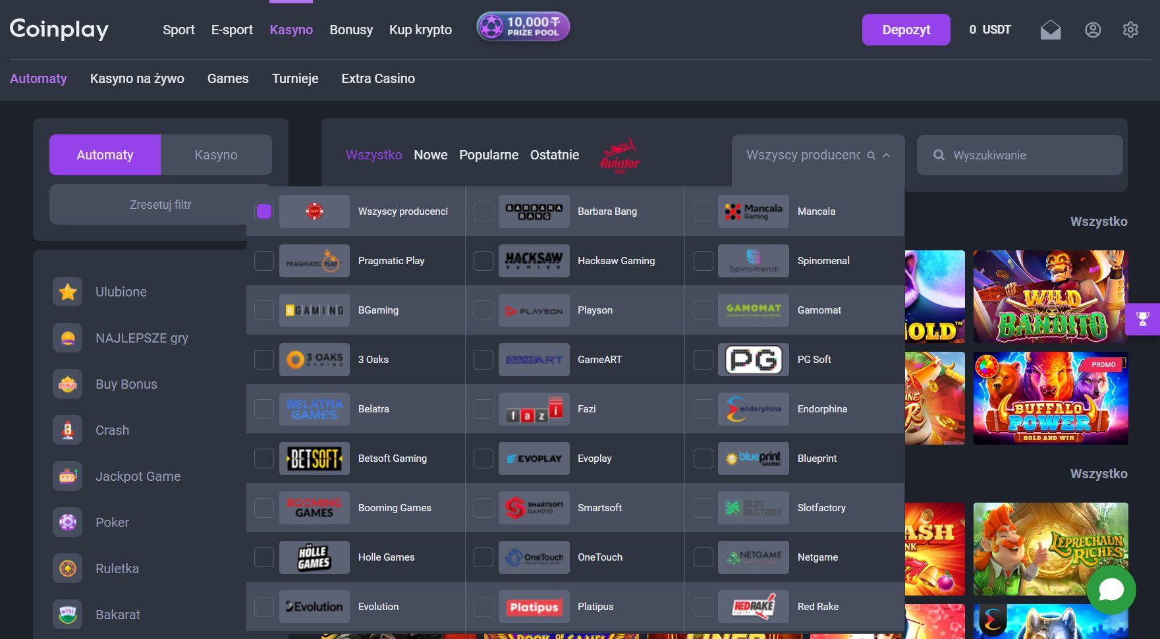Check the Pragmatic Play checkbox

coord(264,261)
